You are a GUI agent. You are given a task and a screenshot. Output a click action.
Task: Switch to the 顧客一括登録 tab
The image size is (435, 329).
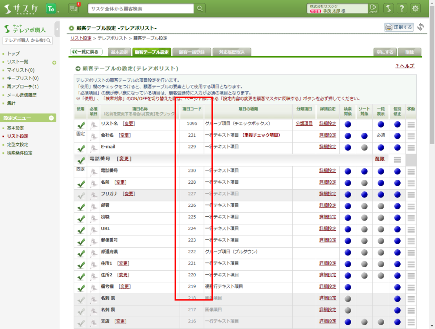click(191, 52)
